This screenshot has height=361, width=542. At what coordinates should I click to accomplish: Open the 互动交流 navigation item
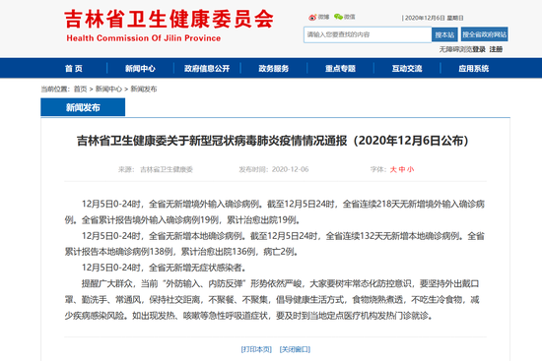pyautogui.click(x=407, y=68)
